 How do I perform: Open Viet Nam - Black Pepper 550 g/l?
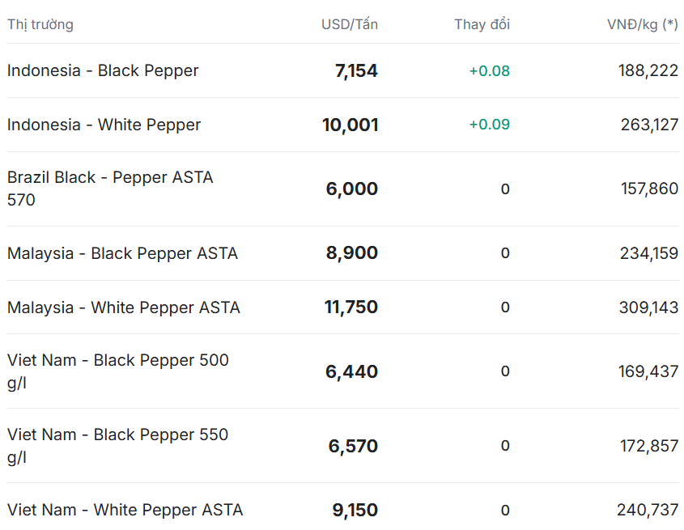coord(343,446)
